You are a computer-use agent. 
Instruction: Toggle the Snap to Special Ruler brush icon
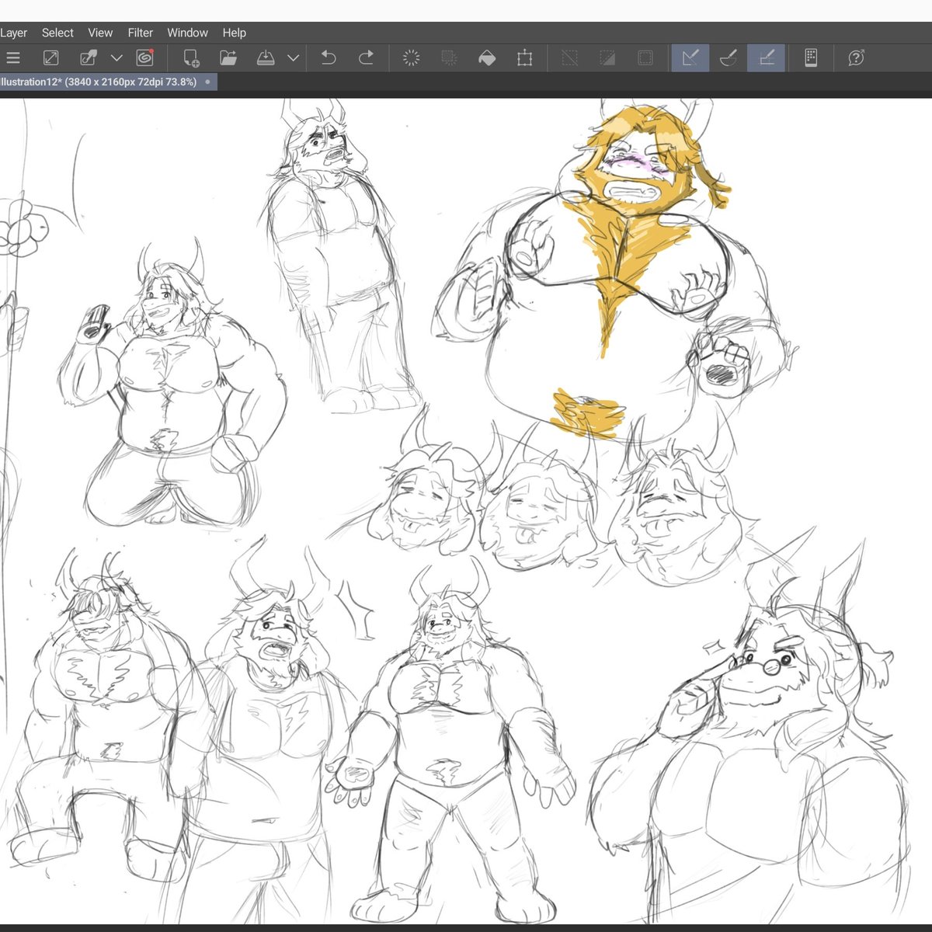(x=728, y=57)
